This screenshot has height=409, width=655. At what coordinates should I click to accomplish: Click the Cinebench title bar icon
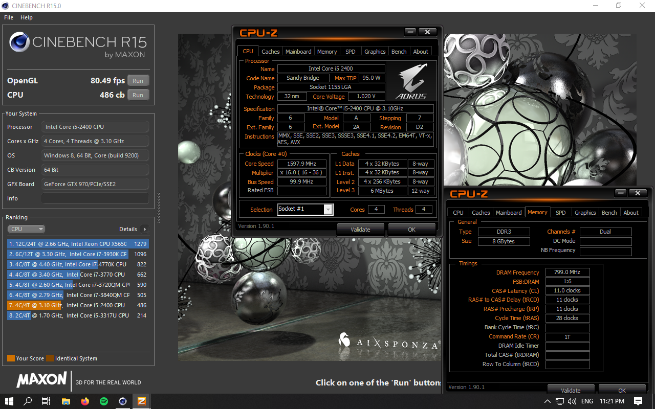click(6, 6)
